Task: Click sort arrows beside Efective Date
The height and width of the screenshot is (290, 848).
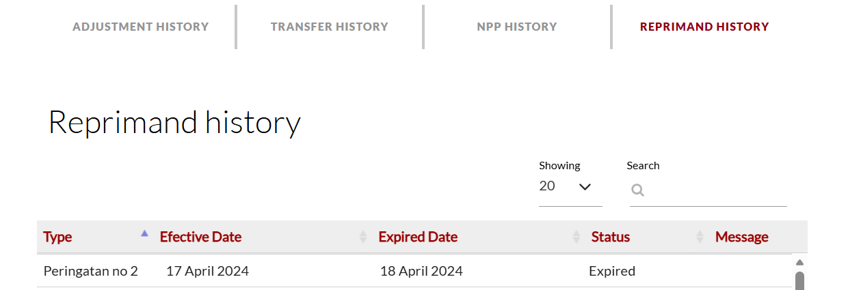Action: pyautogui.click(x=363, y=237)
